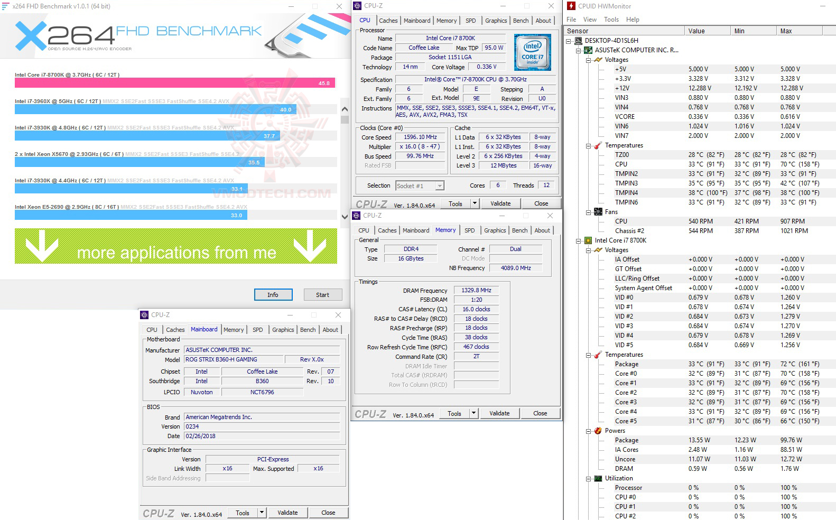Collapse the Intel Core i7 8700K node

[x=579, y=240]
